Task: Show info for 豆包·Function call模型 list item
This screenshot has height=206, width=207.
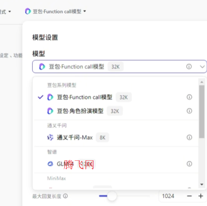Action: [189, 97]
